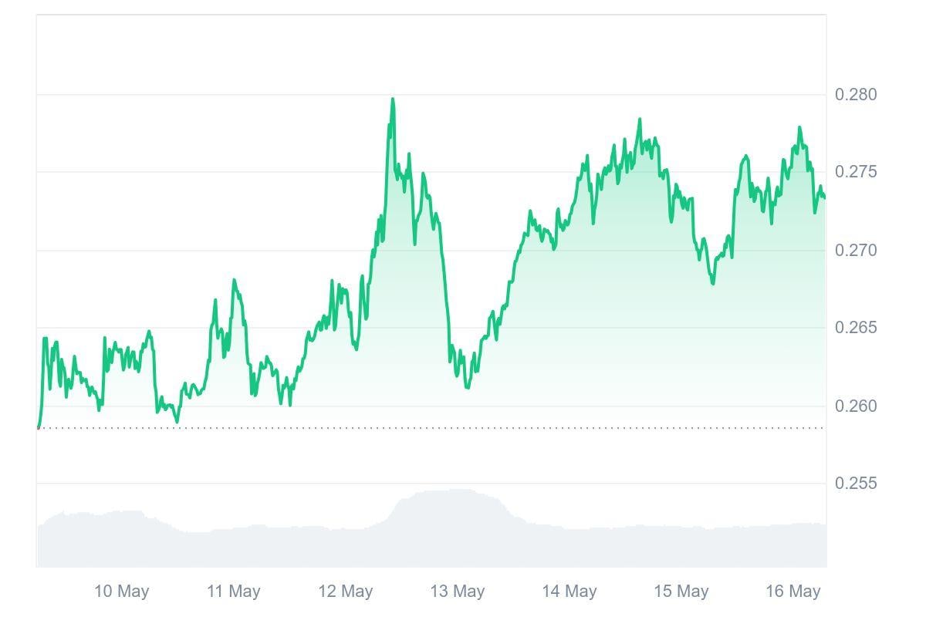Click the starting point of the price line
This screenshot has width=926, height=617.
pos(39,427)
